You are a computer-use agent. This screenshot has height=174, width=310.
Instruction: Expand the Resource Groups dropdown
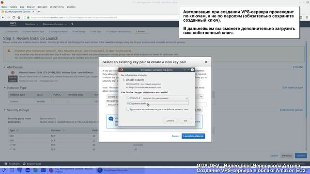pyautogui.click(x=54, y=24)
